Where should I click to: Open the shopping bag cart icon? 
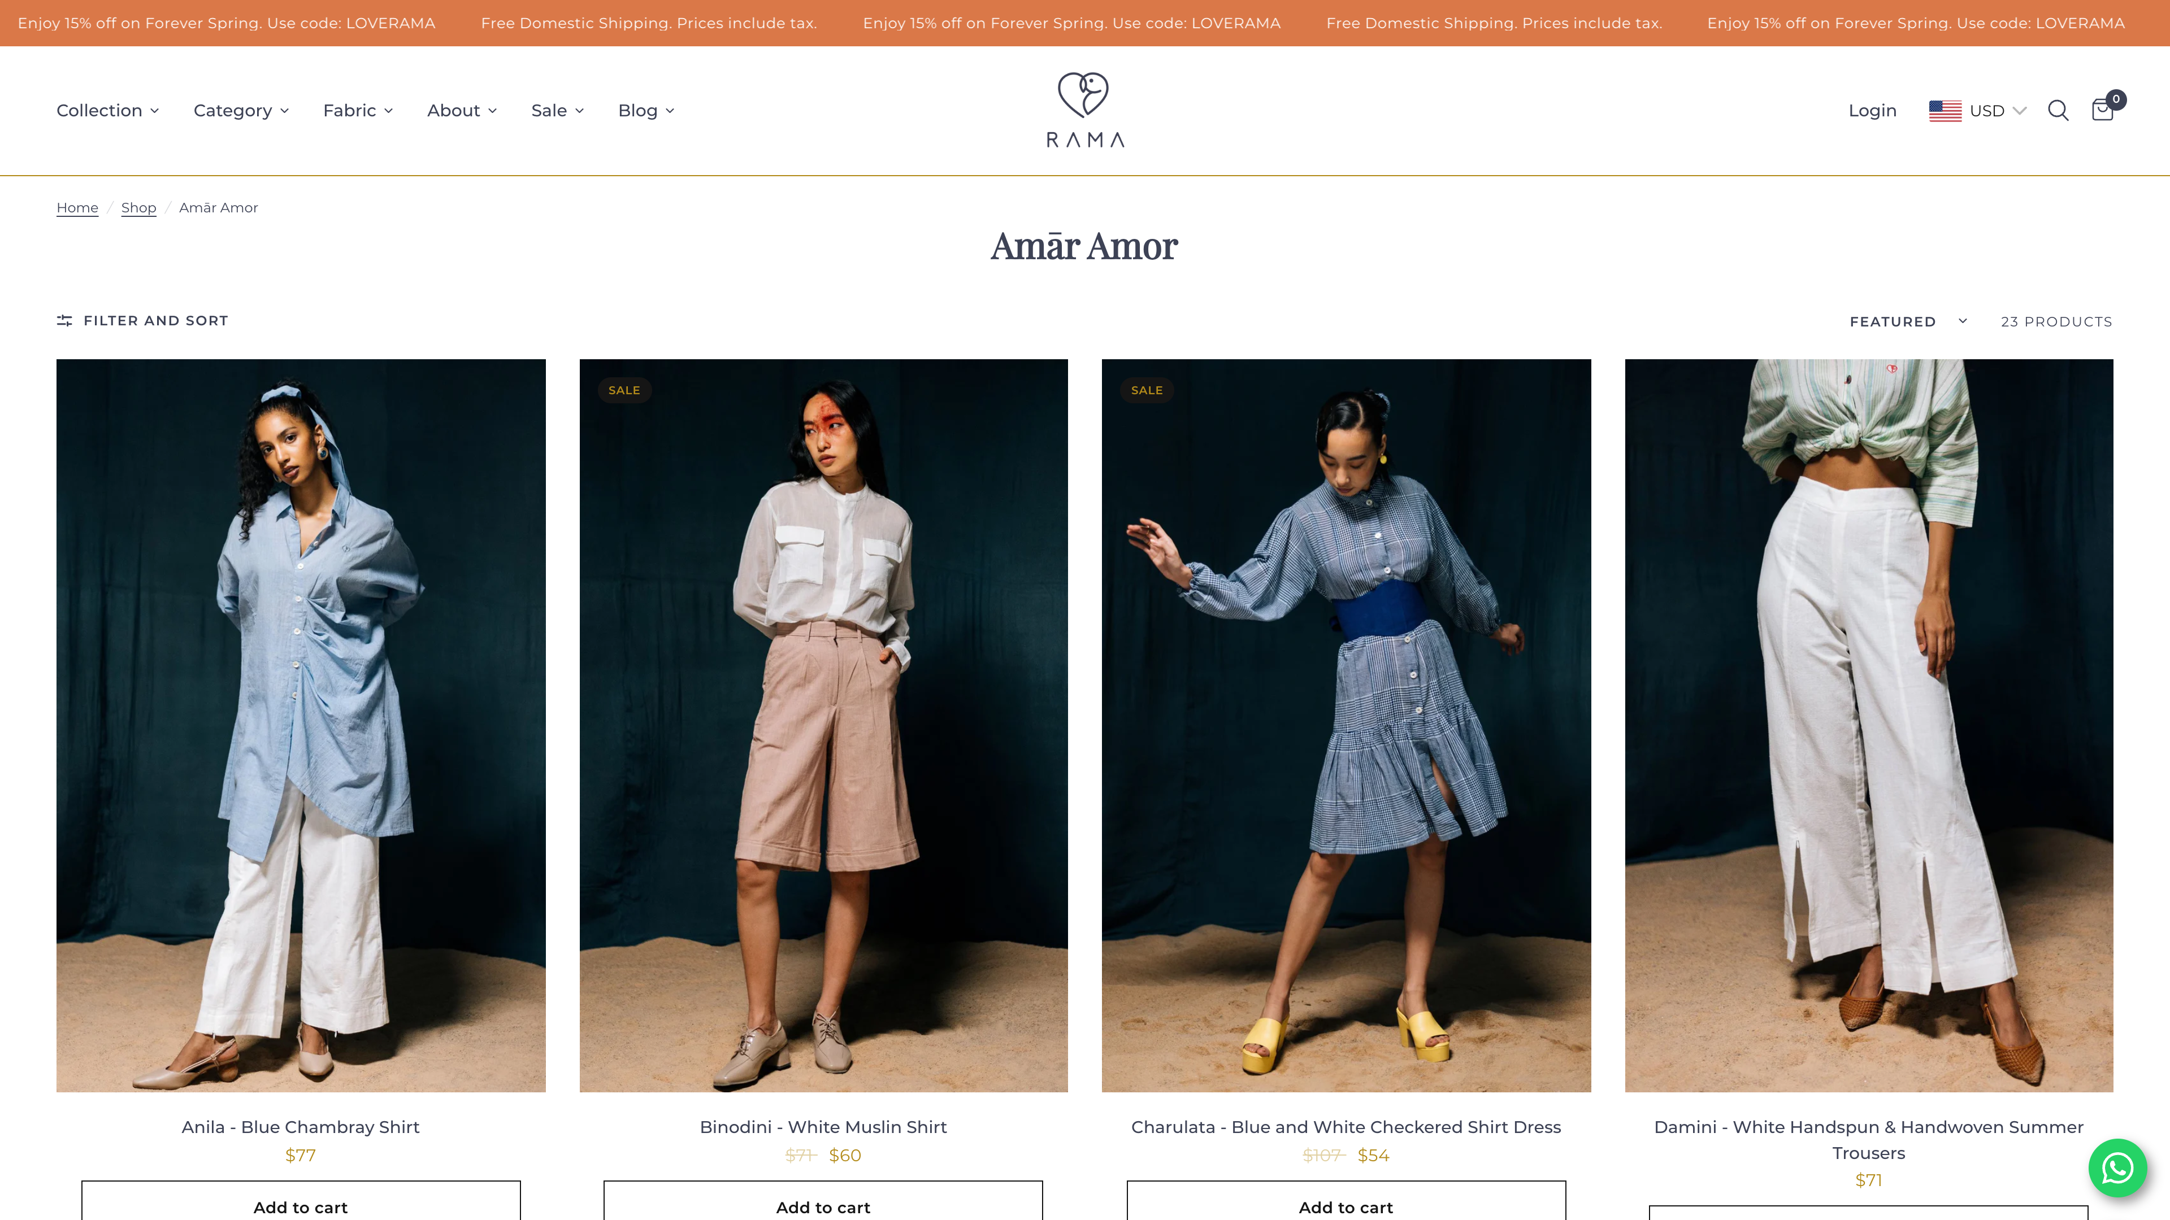[x=2103, y=110]
